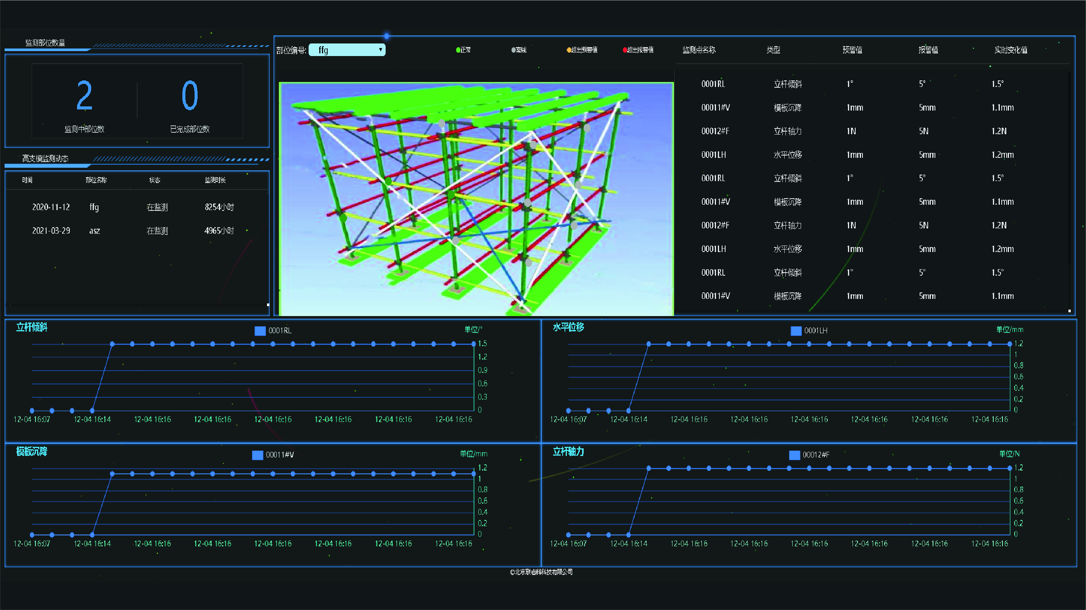The height and width of the screenshot is (610, 1086).
Task: Click the 8254小时 duration cell
Action: coord(219,207)
